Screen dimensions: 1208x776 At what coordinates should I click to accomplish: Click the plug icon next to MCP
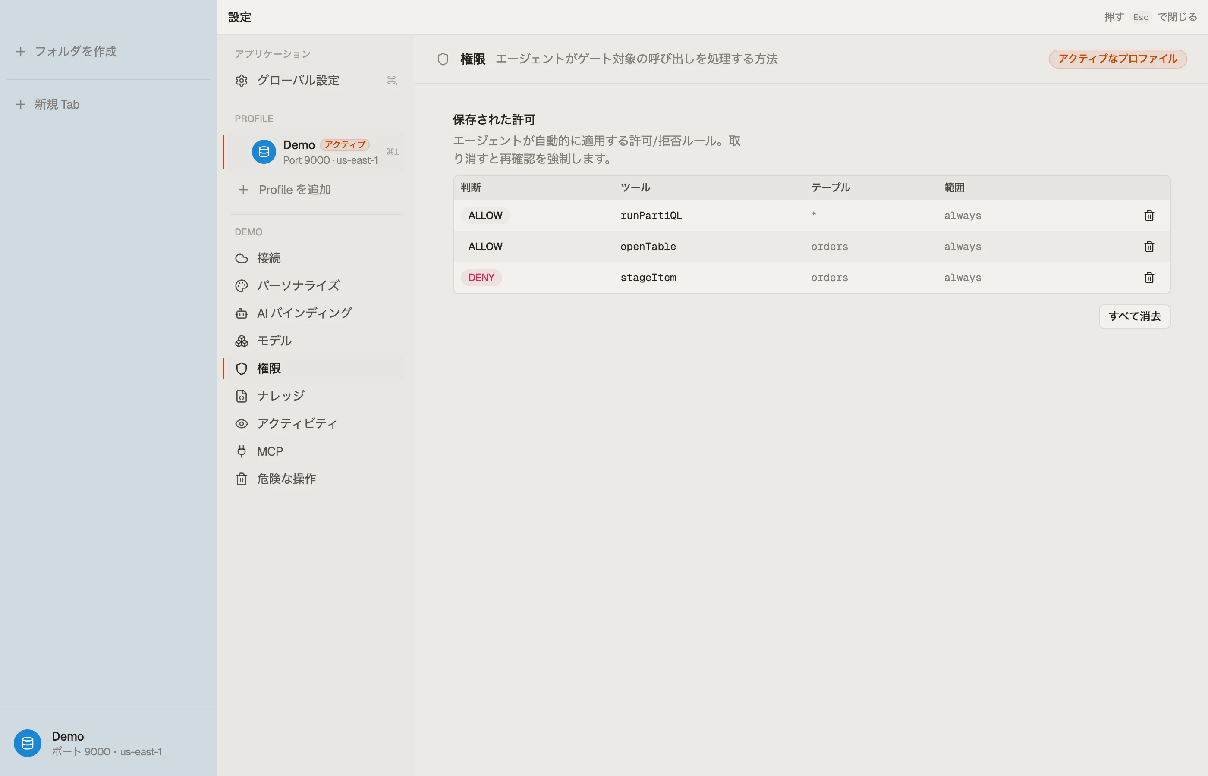point(242,451)
